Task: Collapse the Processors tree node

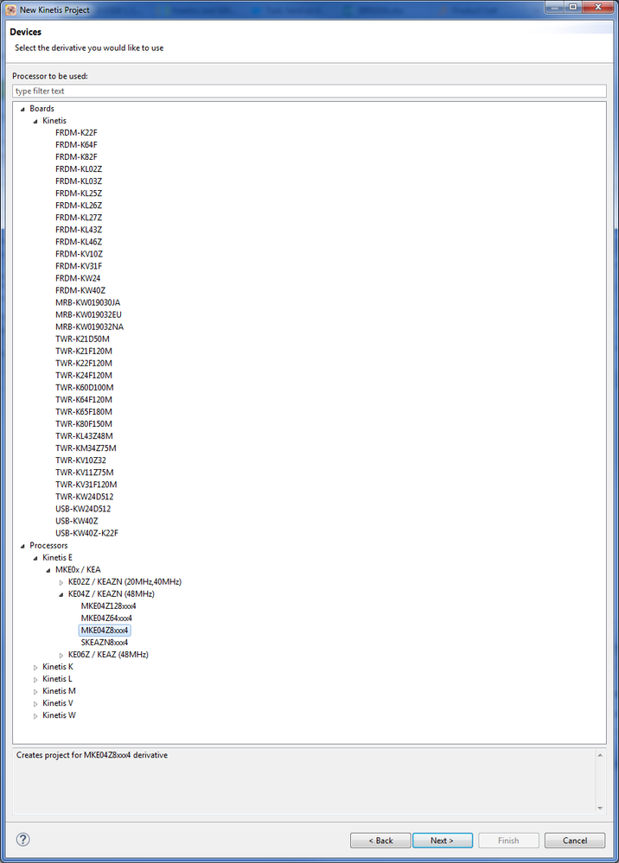Action: point(22,546)
